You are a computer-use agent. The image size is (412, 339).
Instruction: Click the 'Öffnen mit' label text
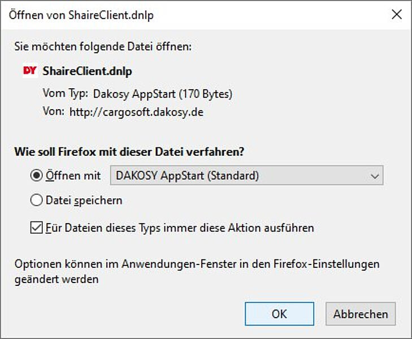[x=73, y=176]
